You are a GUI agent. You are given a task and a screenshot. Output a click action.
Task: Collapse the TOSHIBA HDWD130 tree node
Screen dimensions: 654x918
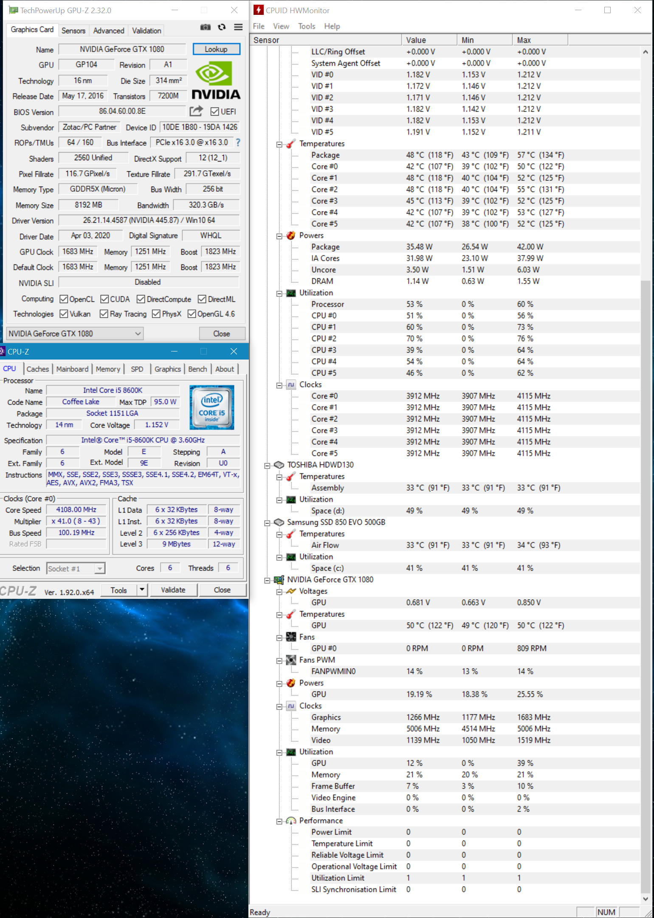[x=267, y=465]
